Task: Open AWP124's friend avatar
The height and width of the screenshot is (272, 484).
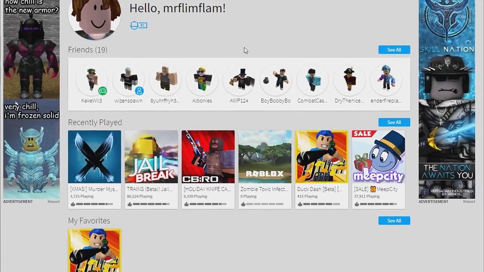Action: 239,79
